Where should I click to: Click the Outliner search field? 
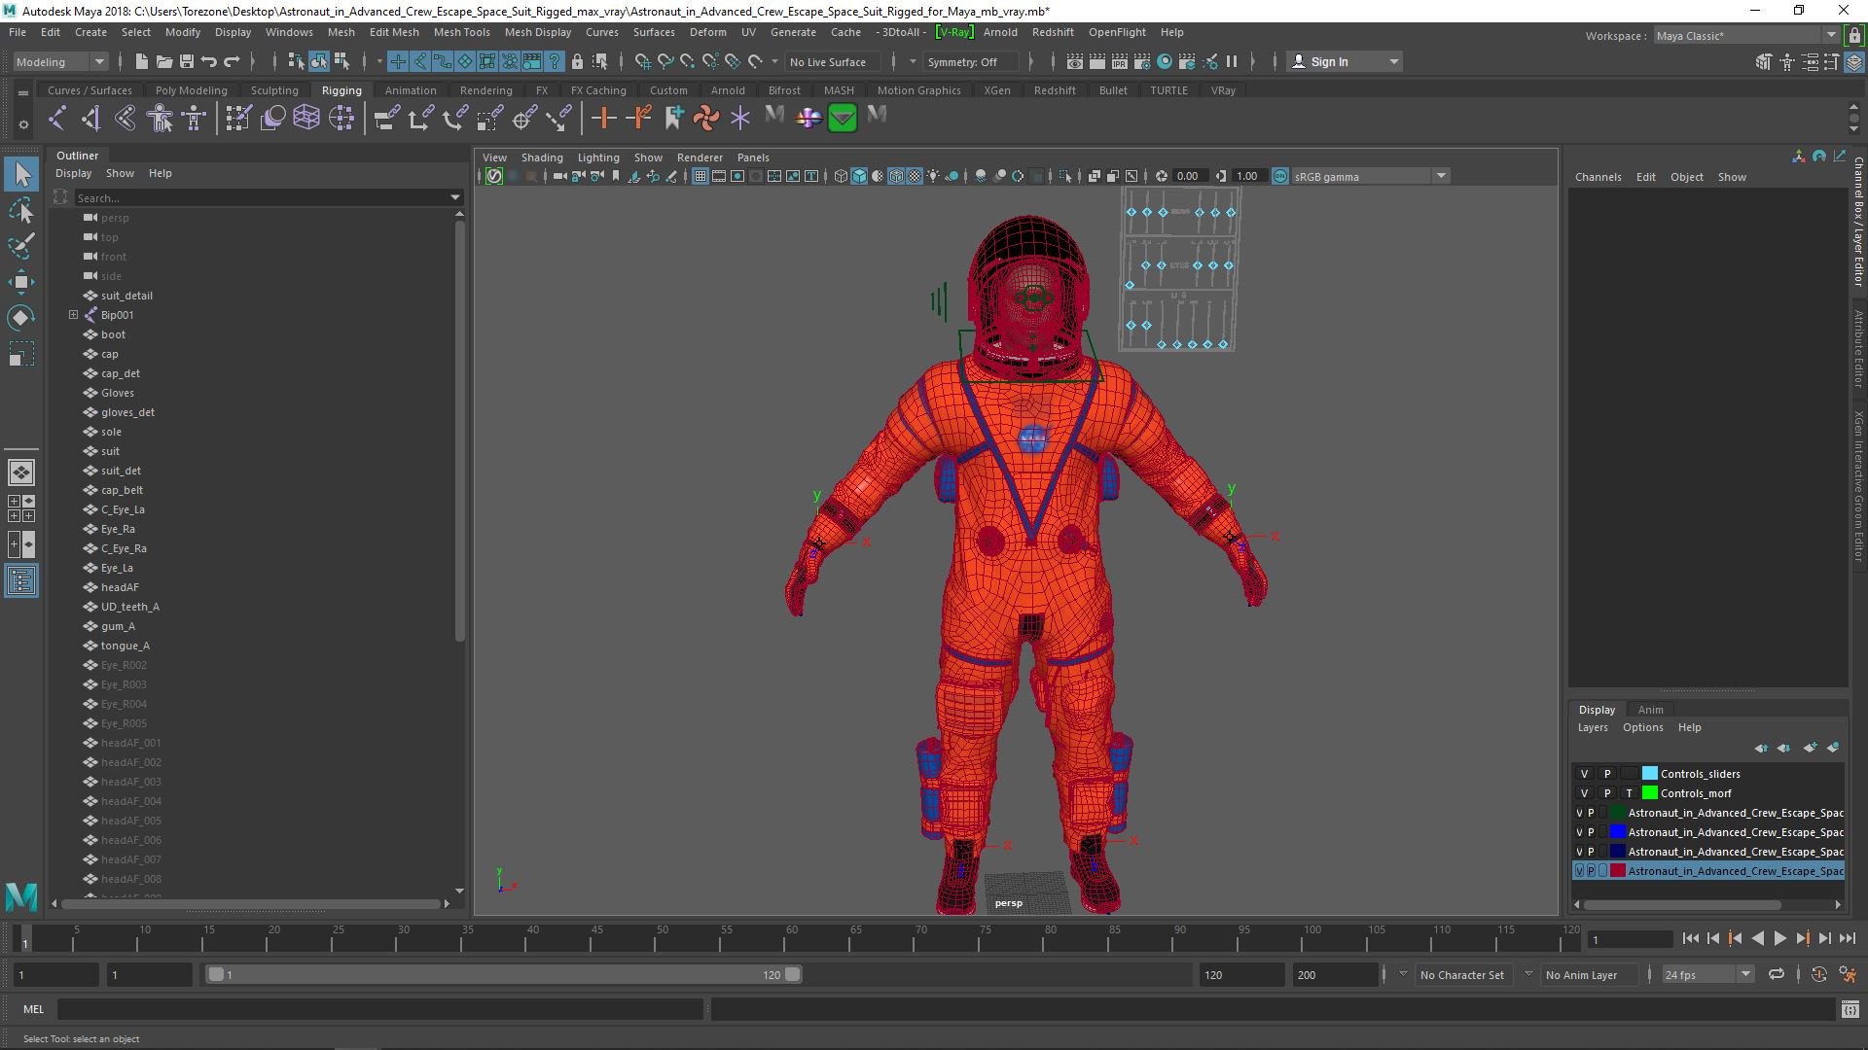tap(261, 197)
